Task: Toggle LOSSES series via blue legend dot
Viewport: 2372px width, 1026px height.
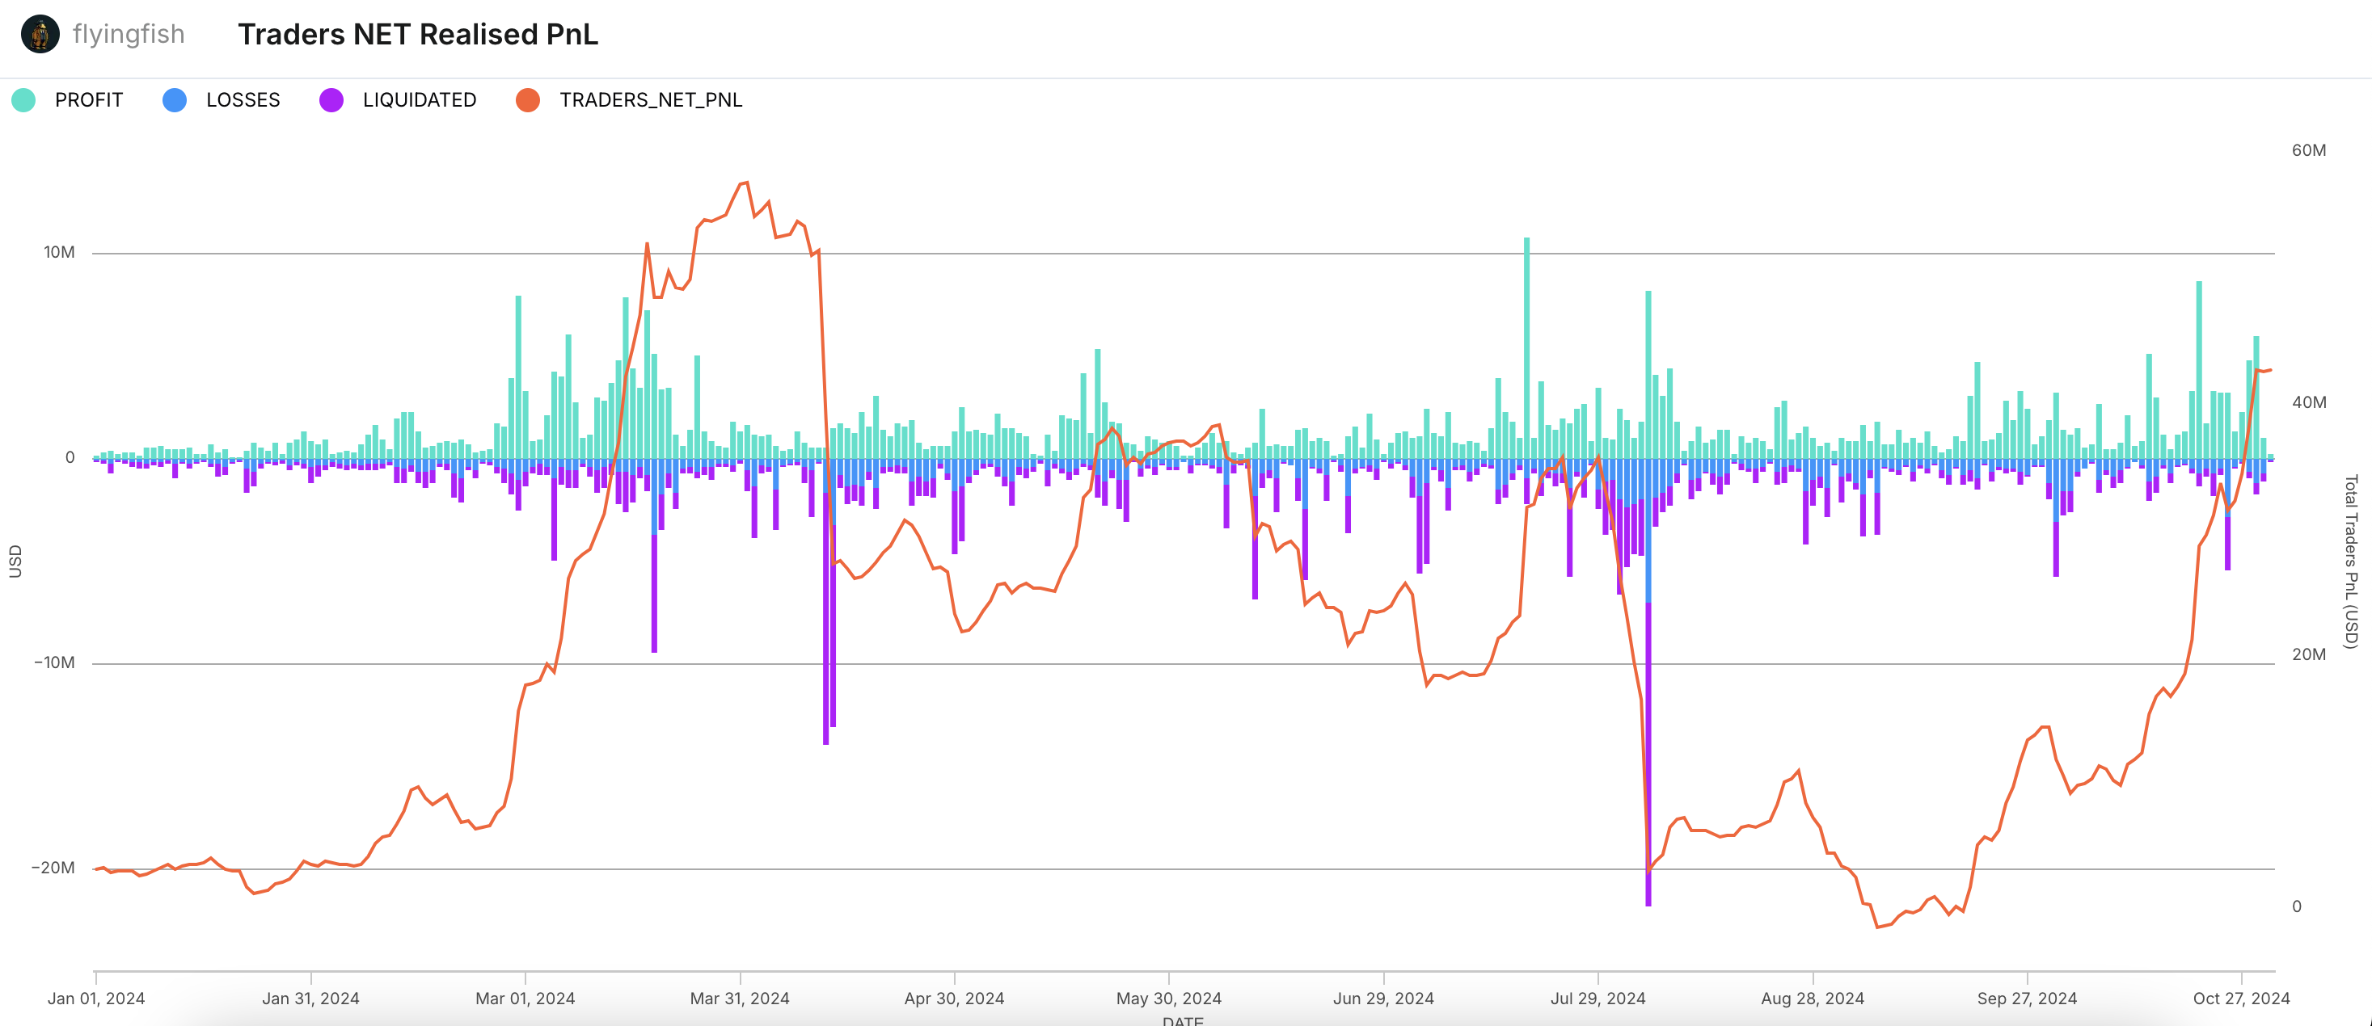Action: [x=174, y=100]
